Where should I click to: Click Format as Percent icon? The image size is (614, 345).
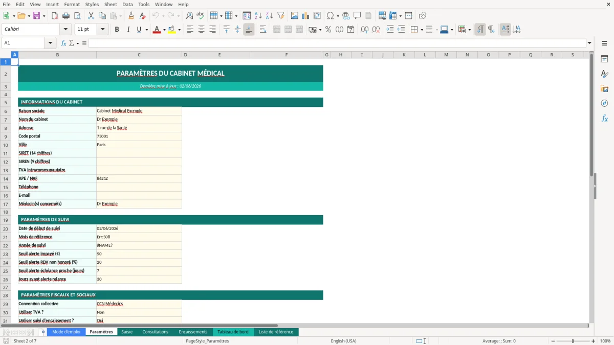[x=328, y=30]
